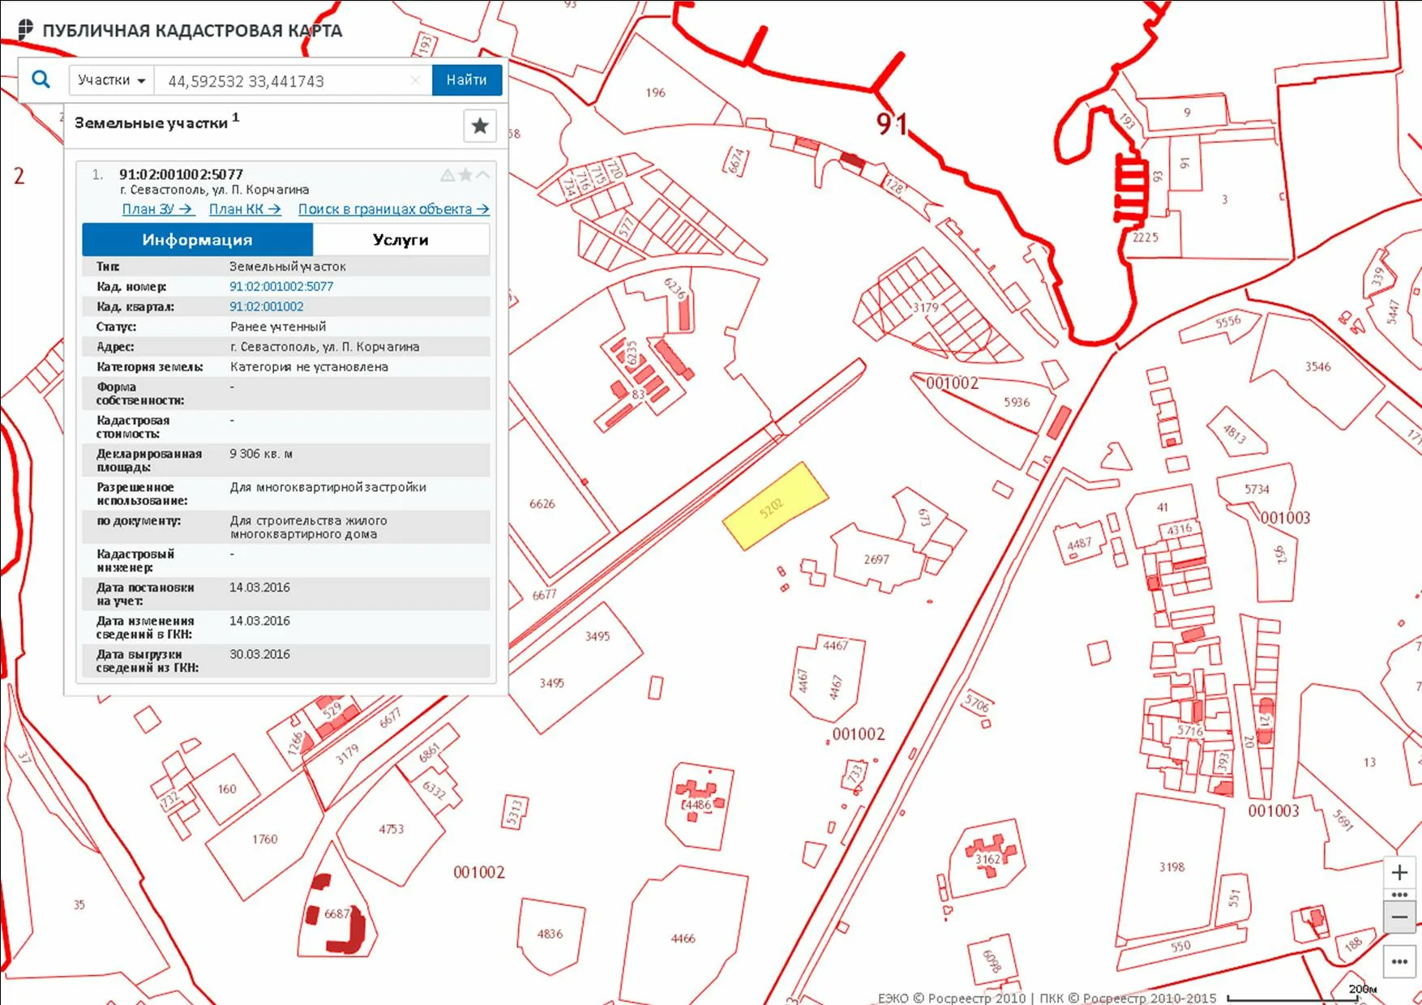Screen dimensions: 1422x1005
Task: Open the Участки search type dropdown
Action: click(x=112, y=80)
